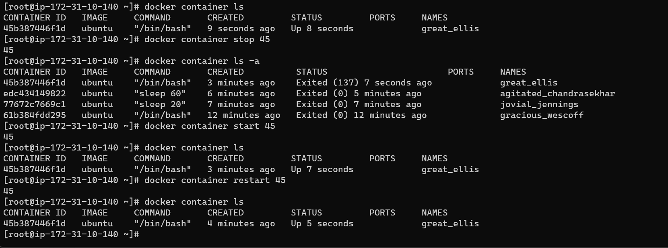Screen dimensions: 668x248
Task: Click the "docker container start 45" command
Action: point(210,126)
